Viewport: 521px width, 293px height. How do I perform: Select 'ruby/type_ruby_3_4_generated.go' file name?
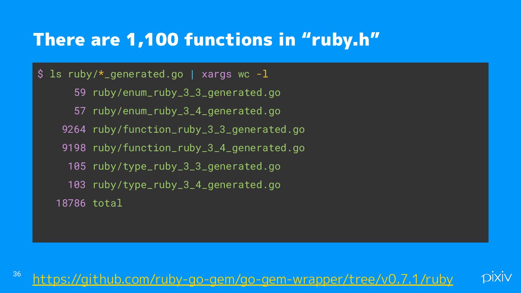[186, 185]
